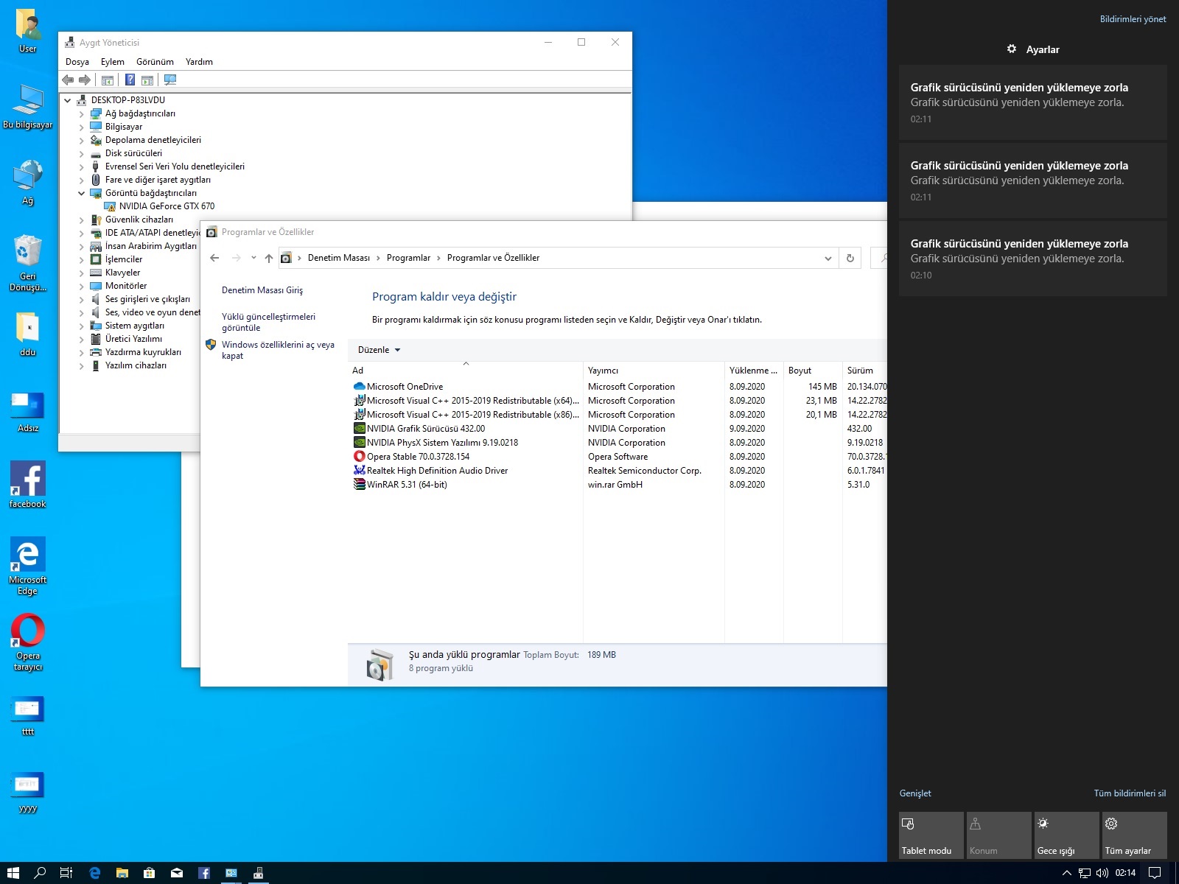
Task: Click Windows özelliklerini aç veya kapat link
Action: 278,350
